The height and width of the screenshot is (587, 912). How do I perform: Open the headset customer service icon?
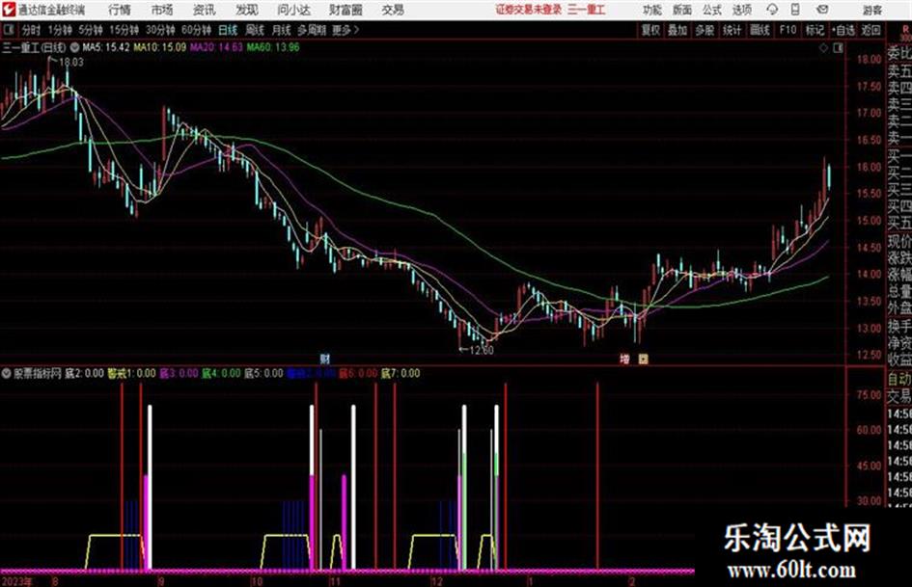tap(772, 10)
